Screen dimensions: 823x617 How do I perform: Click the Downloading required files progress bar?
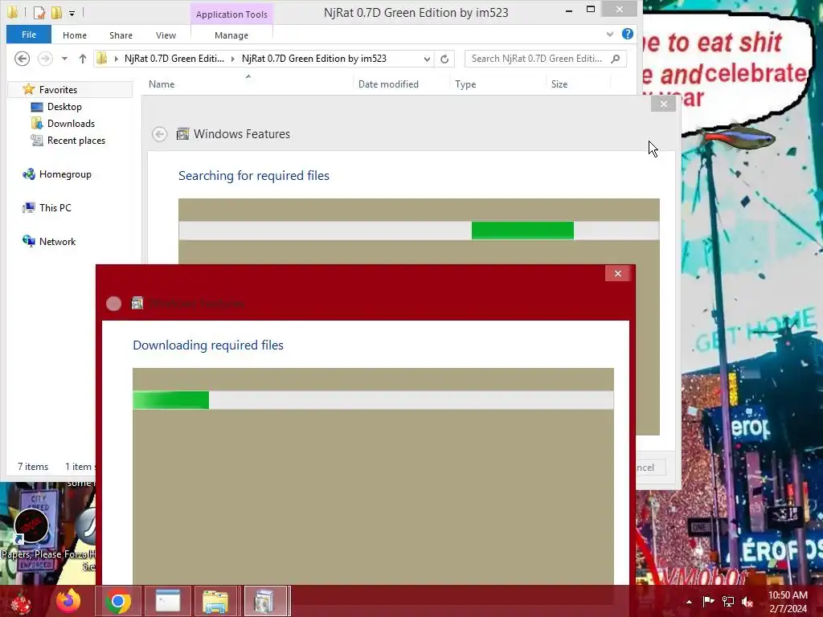[x=373, y=400]
